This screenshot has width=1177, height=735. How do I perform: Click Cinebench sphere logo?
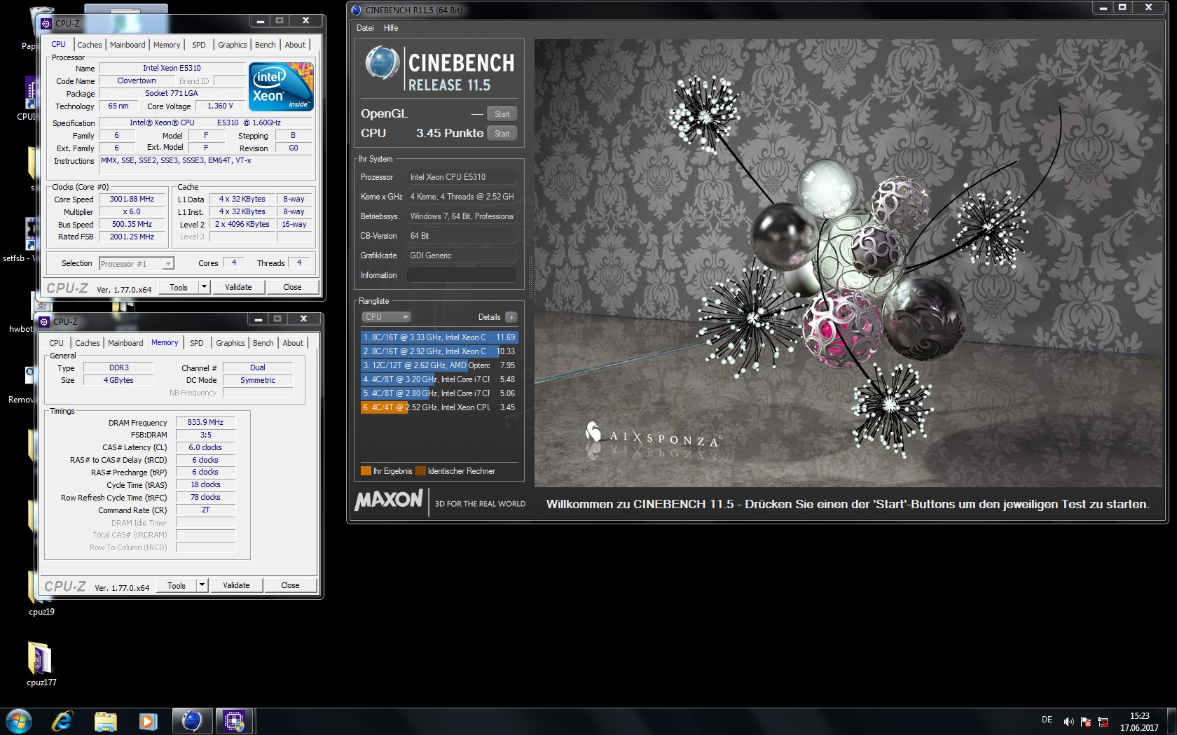[x=383, y=64]
